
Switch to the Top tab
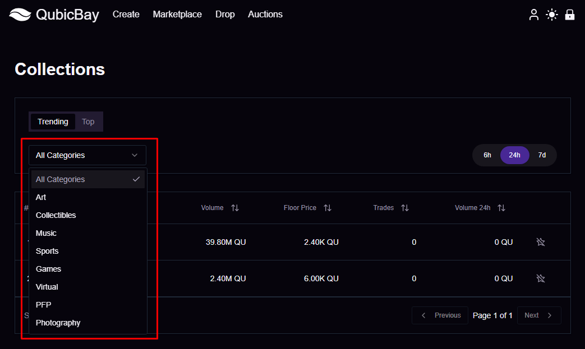[88, 122]
